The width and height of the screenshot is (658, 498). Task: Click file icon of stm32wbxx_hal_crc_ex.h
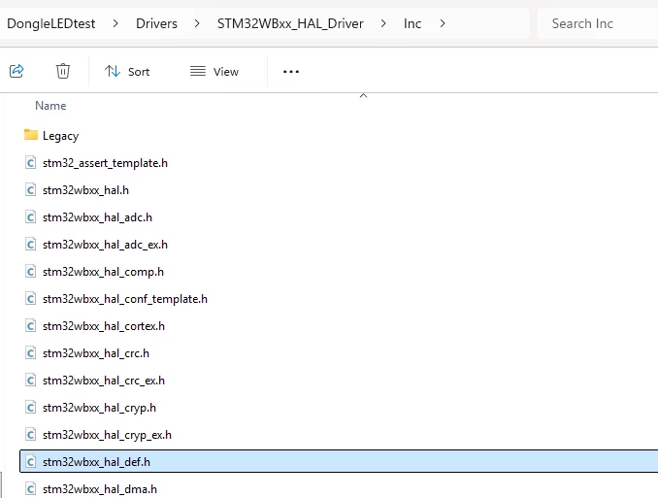point(31,381)
